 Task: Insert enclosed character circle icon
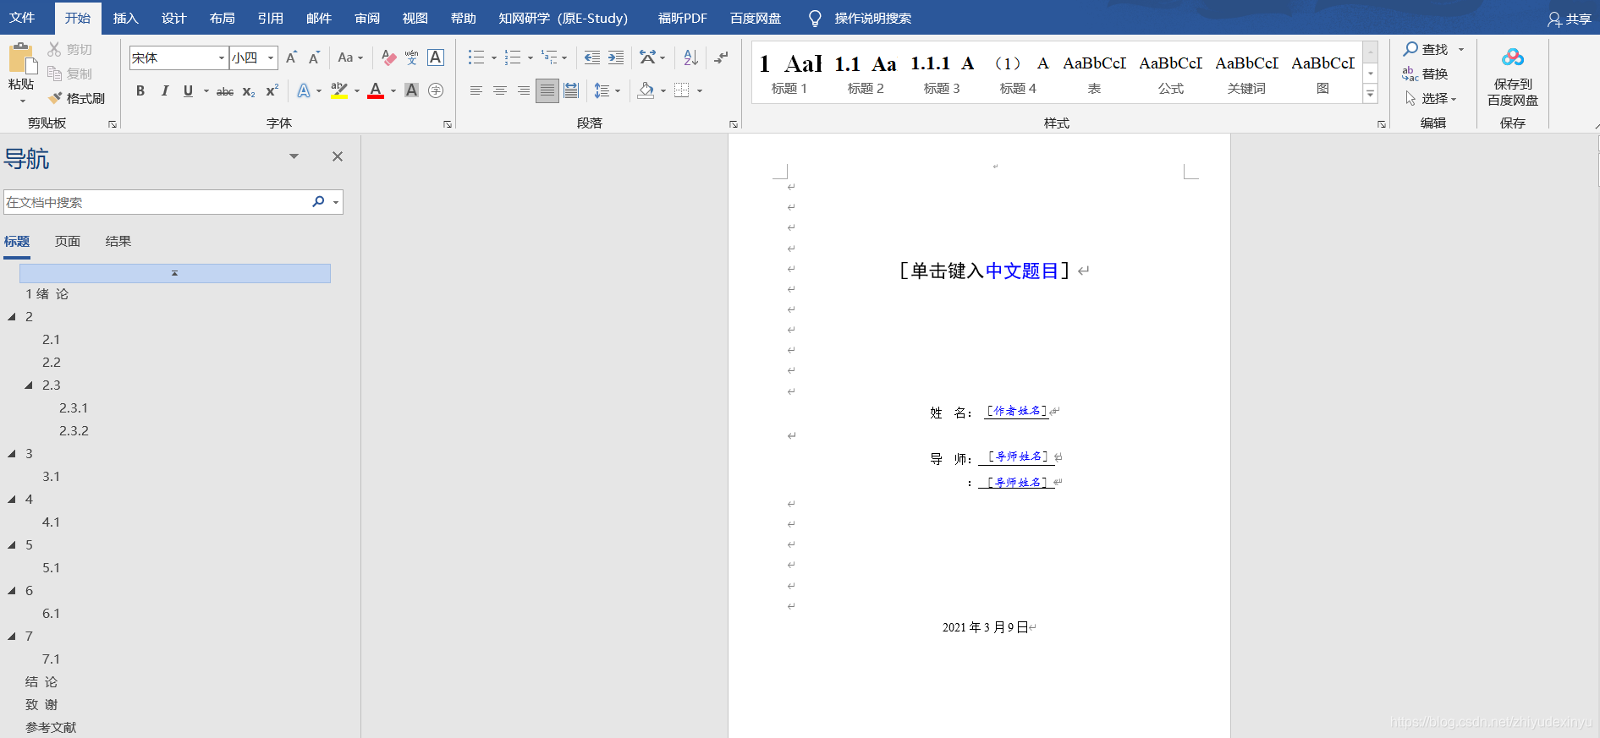pyautogui.click(x=436, y=90)
